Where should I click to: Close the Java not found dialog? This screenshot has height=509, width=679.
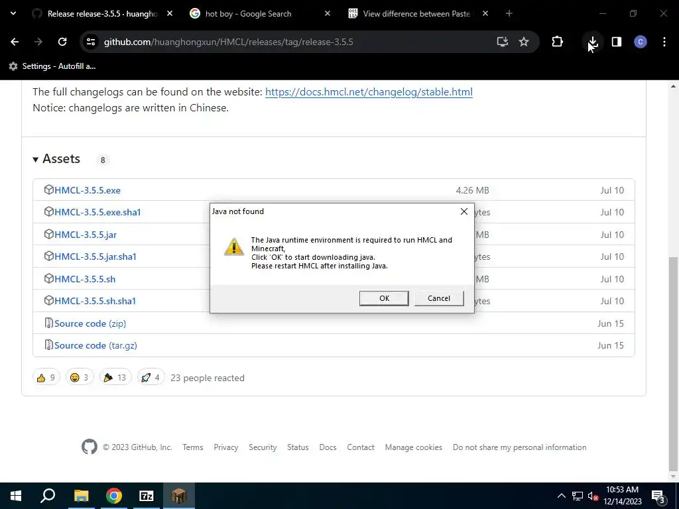[x=463, y=211]
